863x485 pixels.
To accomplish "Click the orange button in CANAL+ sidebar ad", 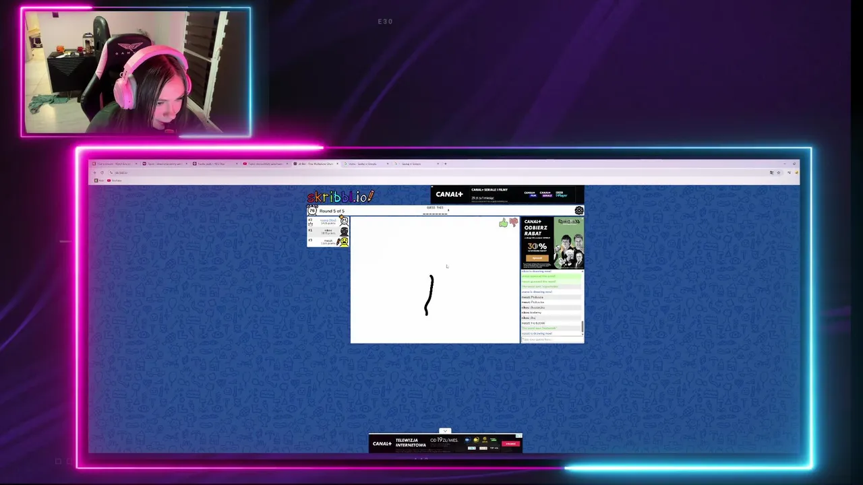I will point(537,258).
